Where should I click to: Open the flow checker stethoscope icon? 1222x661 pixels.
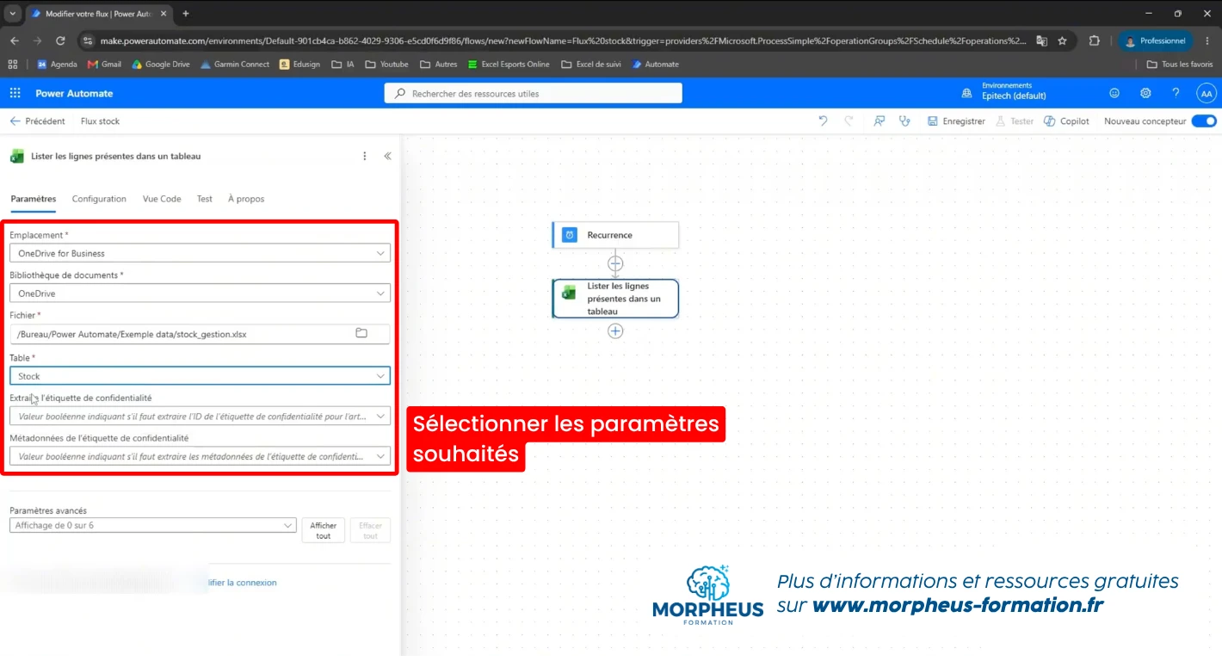pyautogui.click(x=904, y=121)
